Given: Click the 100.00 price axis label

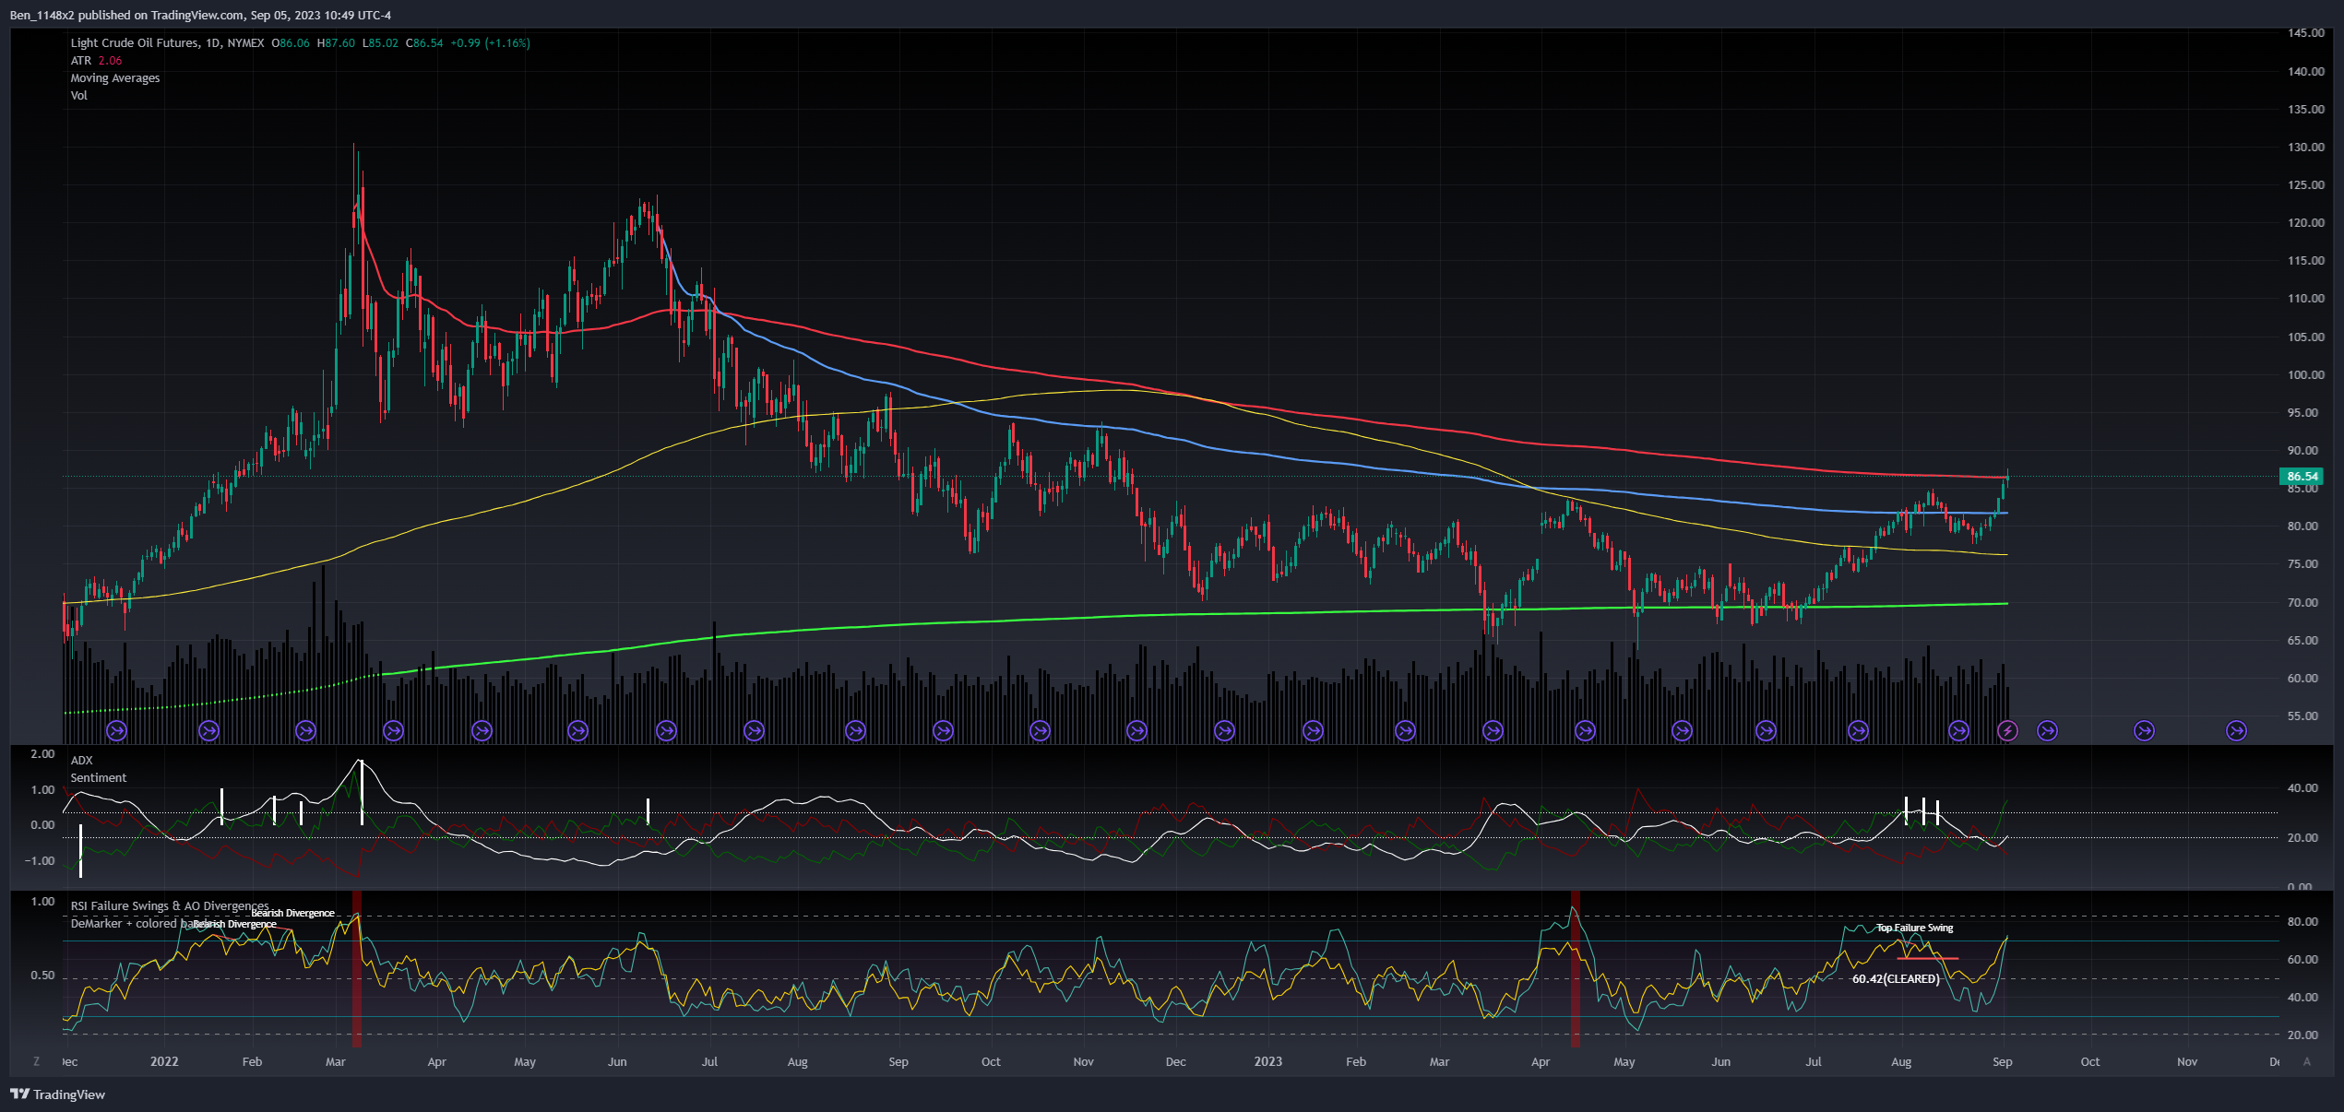Looking at the screenshot, I should [2306, 375].
